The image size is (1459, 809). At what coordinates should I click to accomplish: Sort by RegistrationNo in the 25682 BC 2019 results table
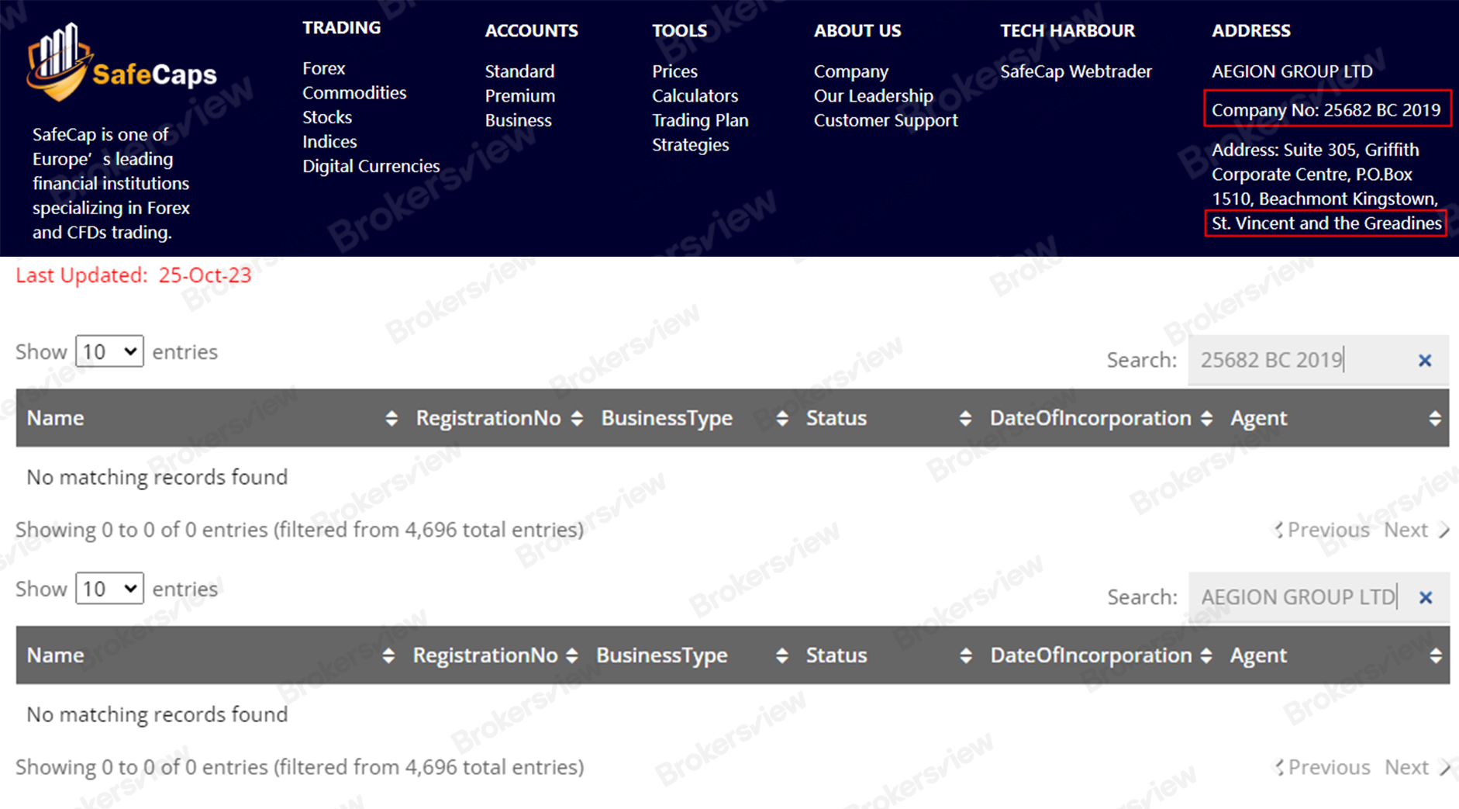pyautogui.click(x=577, y=419)
